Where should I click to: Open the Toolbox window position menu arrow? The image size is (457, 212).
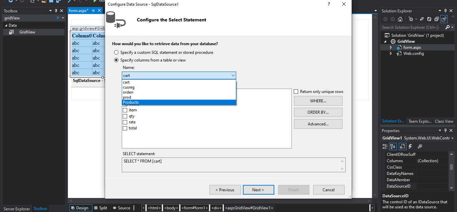click(x=51, y=11)
